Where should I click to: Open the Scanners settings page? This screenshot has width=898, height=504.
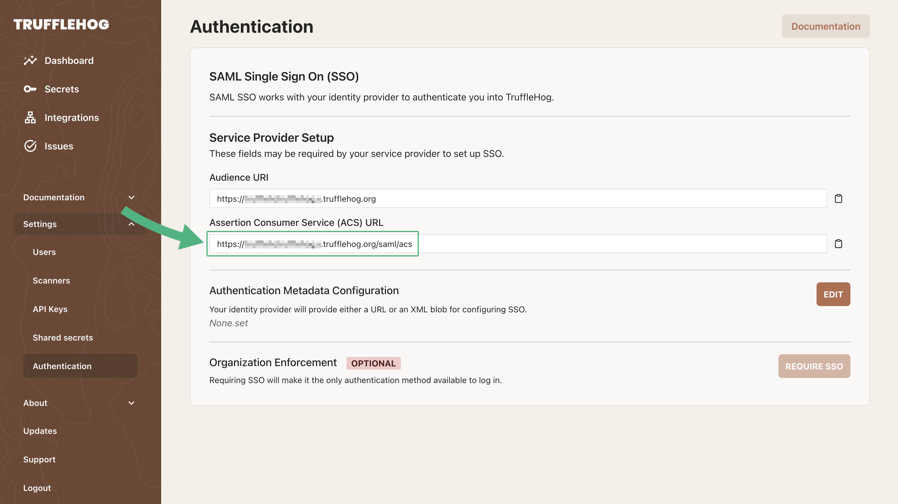tap(51, 280)
